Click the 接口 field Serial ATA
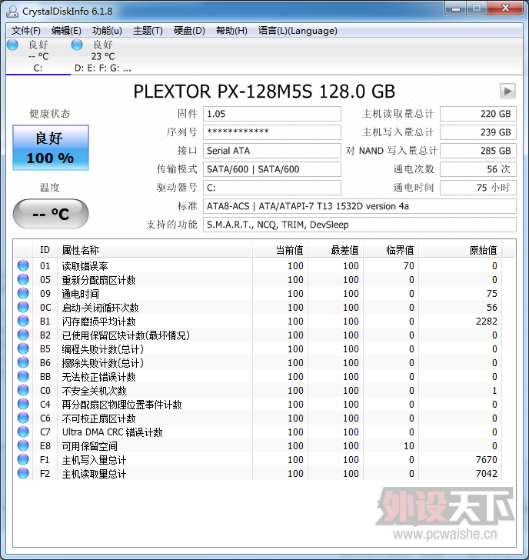The image size is (529, 560). point(272,151)
